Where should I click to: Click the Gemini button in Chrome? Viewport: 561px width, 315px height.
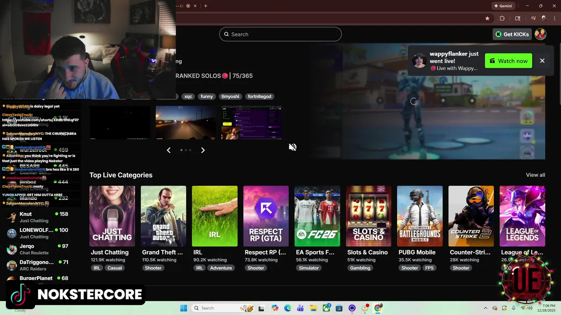tap(503, 6)
